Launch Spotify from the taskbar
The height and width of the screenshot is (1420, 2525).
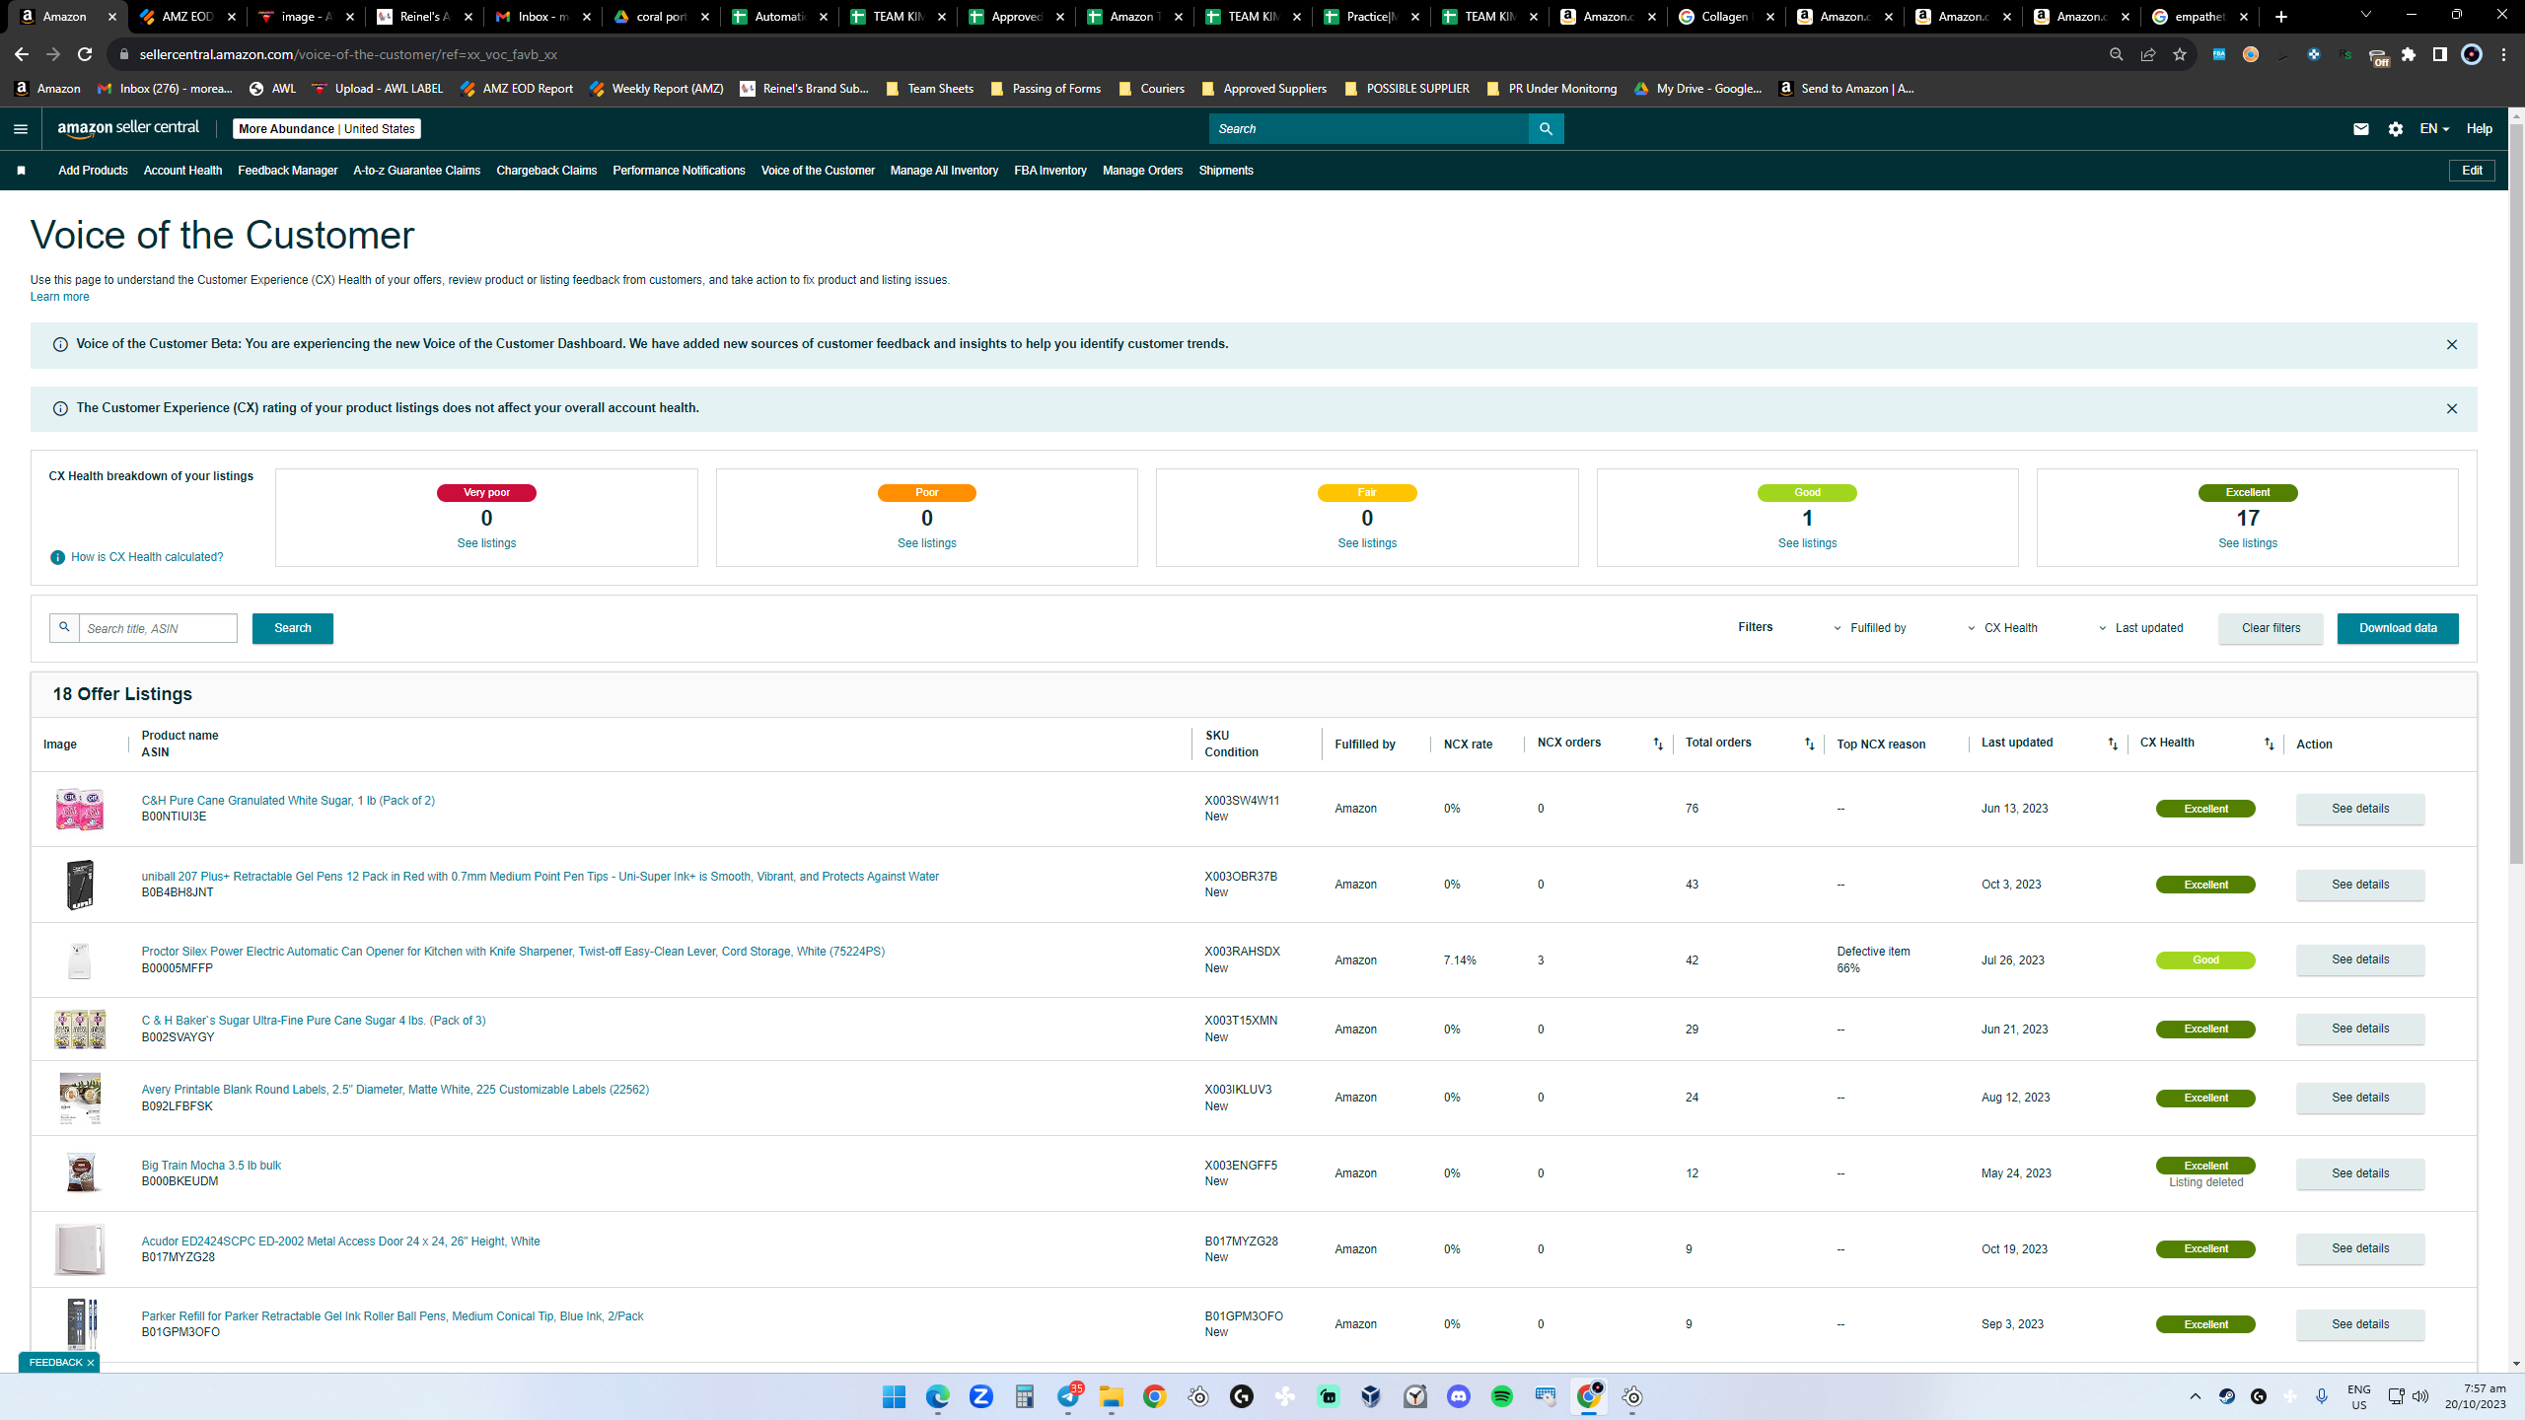tap(1502, 1396)
